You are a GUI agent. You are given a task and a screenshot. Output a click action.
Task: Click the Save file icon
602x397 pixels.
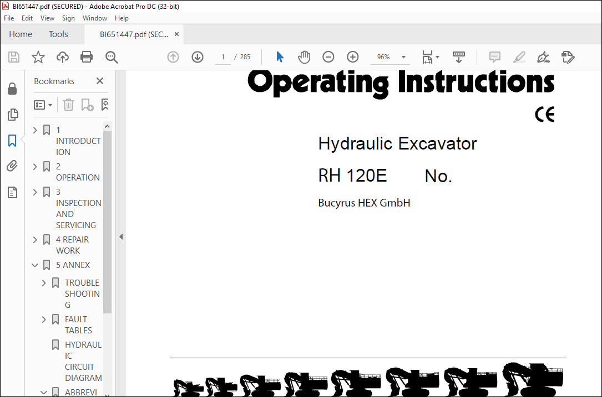click(14, 57)
